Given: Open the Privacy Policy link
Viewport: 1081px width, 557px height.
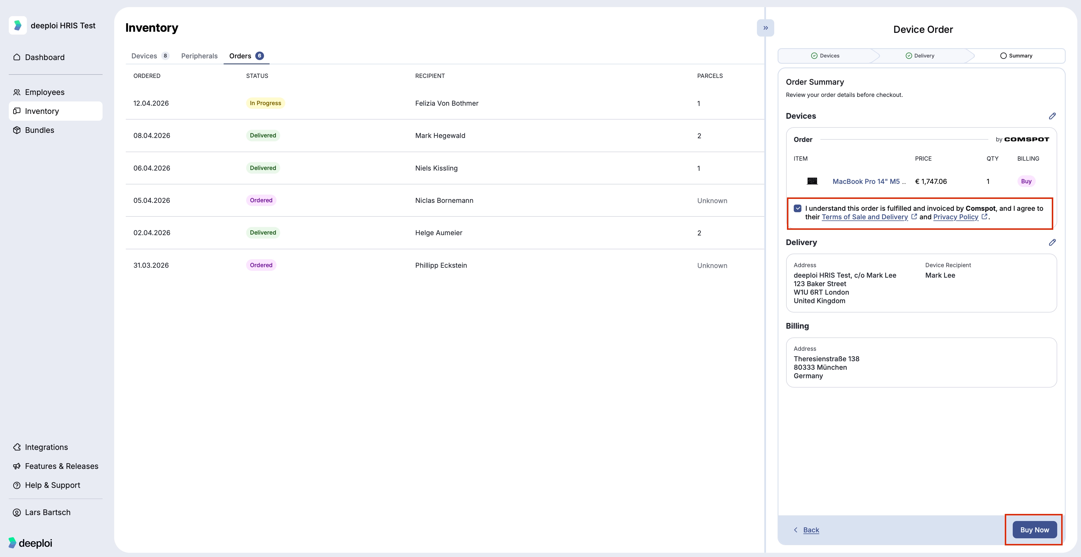Looking at the screenshot, I should (x=956, y=216).
